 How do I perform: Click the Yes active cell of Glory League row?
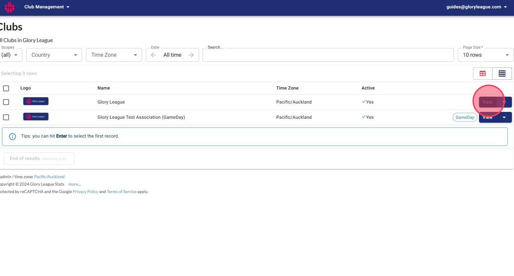point(368,102)
